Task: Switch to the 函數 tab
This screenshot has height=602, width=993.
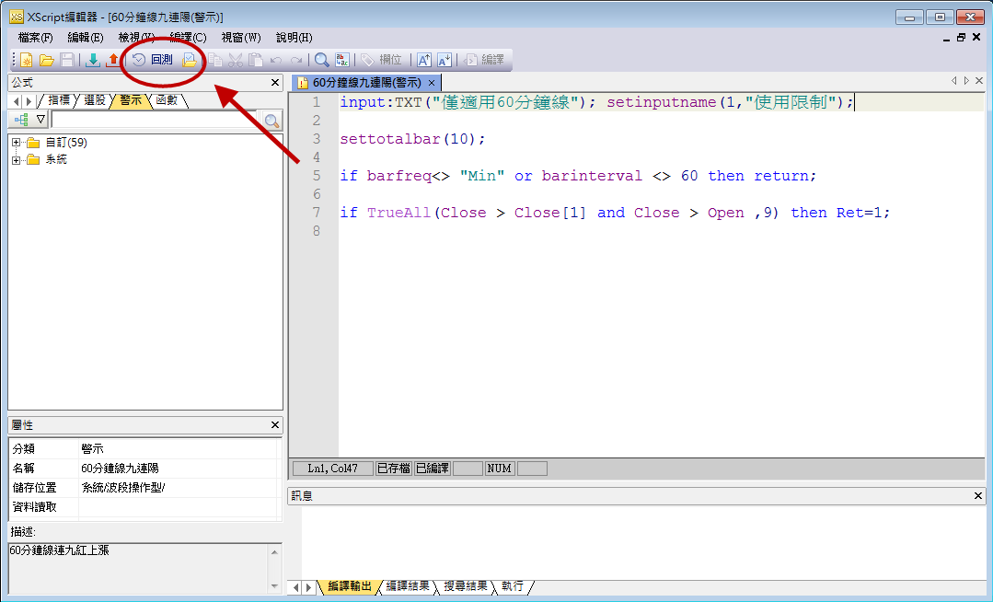Action: tap(167, 100)
